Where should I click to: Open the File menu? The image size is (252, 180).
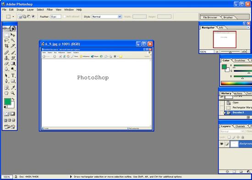(4, 10)
